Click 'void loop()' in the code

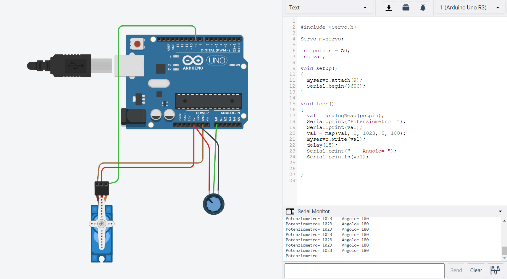[x=317, y=104]
